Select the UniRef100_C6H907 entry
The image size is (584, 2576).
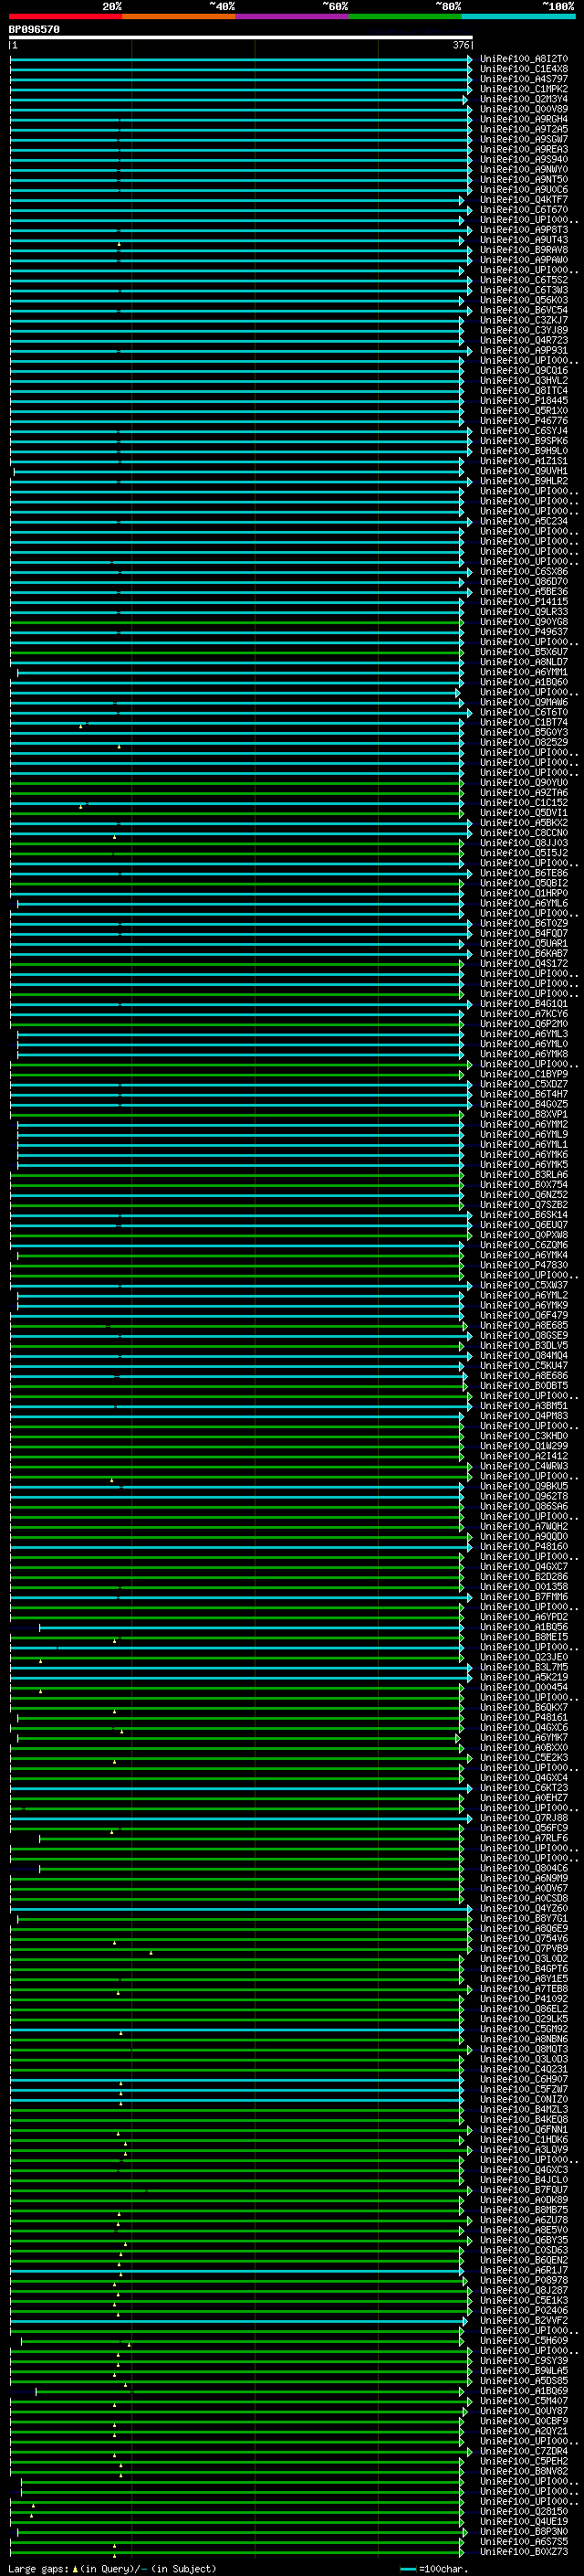tap(523, 2079)
